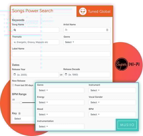
Task: Click the contact card icon in Artist Name field
Action: [107, 30]
